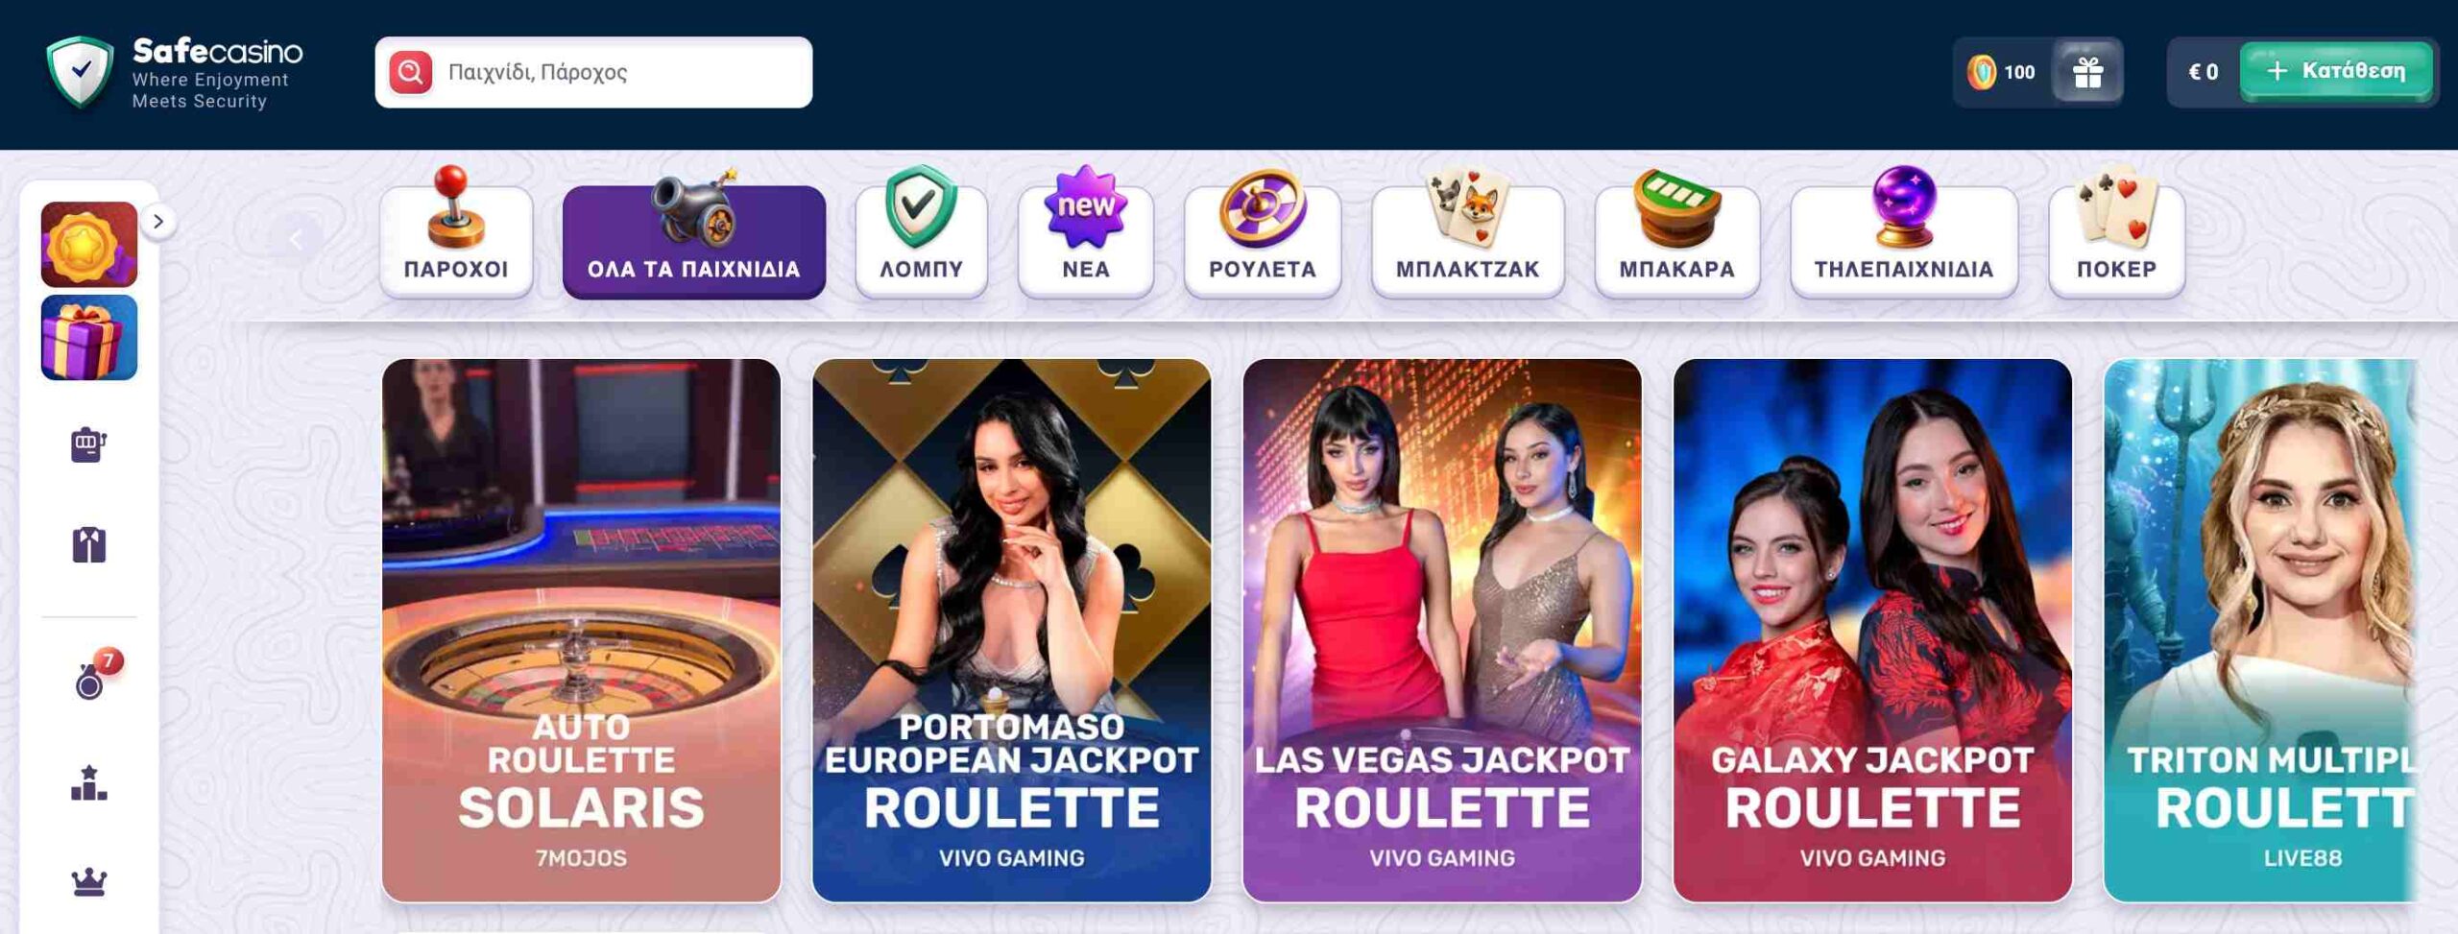Open the purple gift box sidebar icon
Viewport: 2458px width, 934px height.
tap(89, 337)
